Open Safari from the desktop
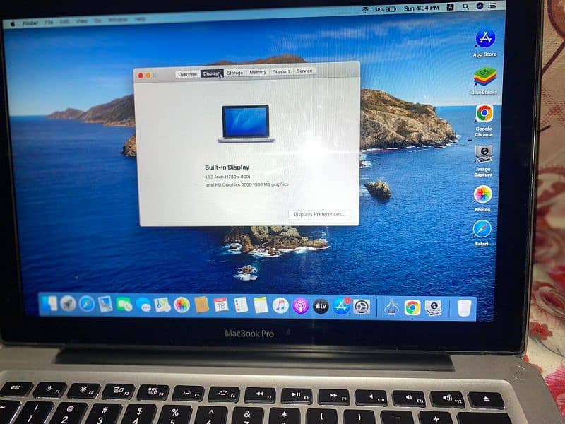Screen dimensions: 565x424 click(482, 229)
